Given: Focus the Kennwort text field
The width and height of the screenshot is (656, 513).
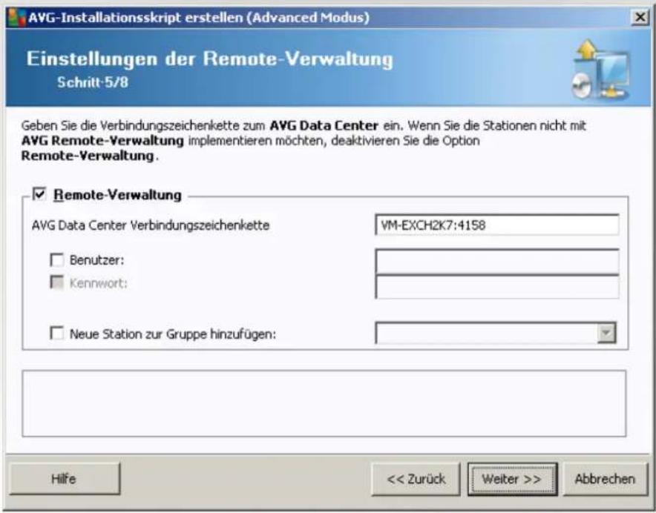Looking at the screenshot, I should pyautogui.click(x=497, y=287).
